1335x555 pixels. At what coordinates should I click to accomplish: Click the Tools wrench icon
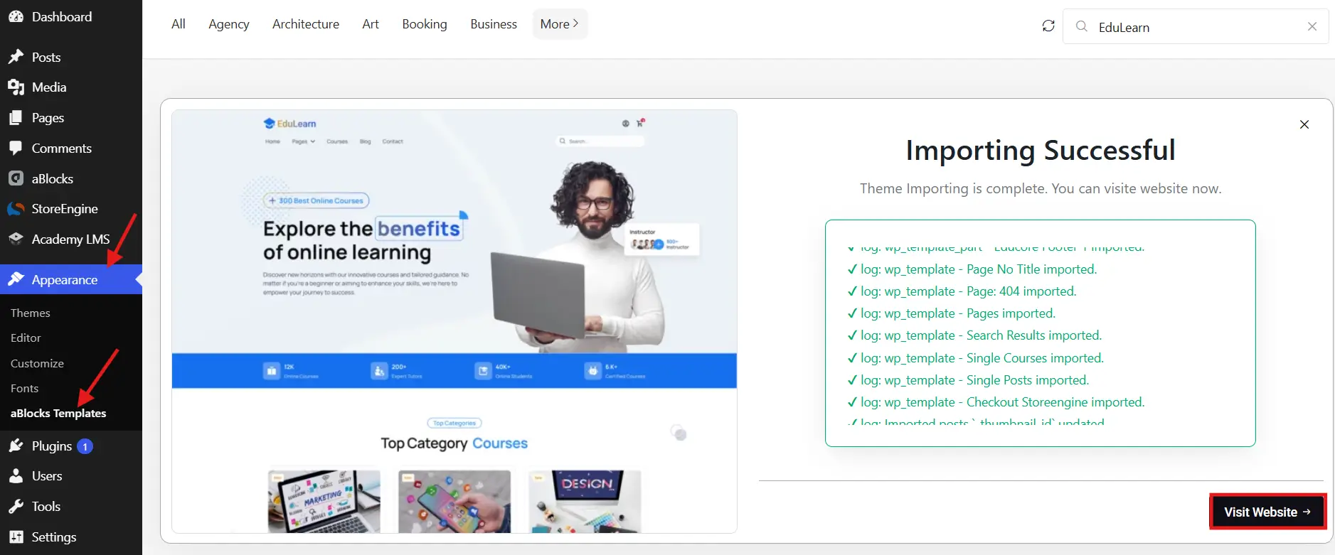(x=16, y=507)
